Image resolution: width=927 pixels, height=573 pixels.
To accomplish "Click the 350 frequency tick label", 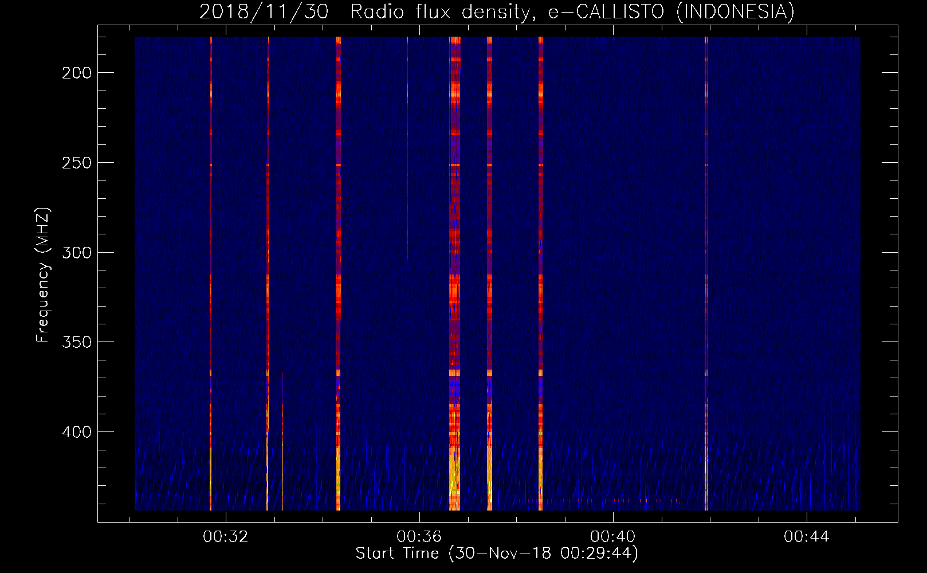I will pos(77,342).
